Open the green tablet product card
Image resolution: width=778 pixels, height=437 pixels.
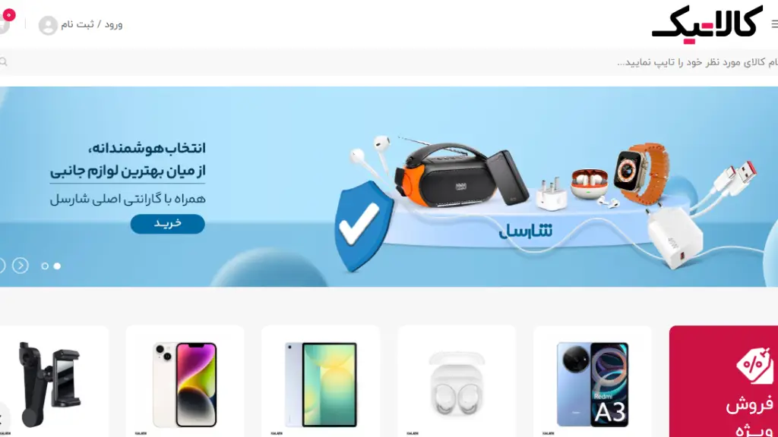click(321, 382)
